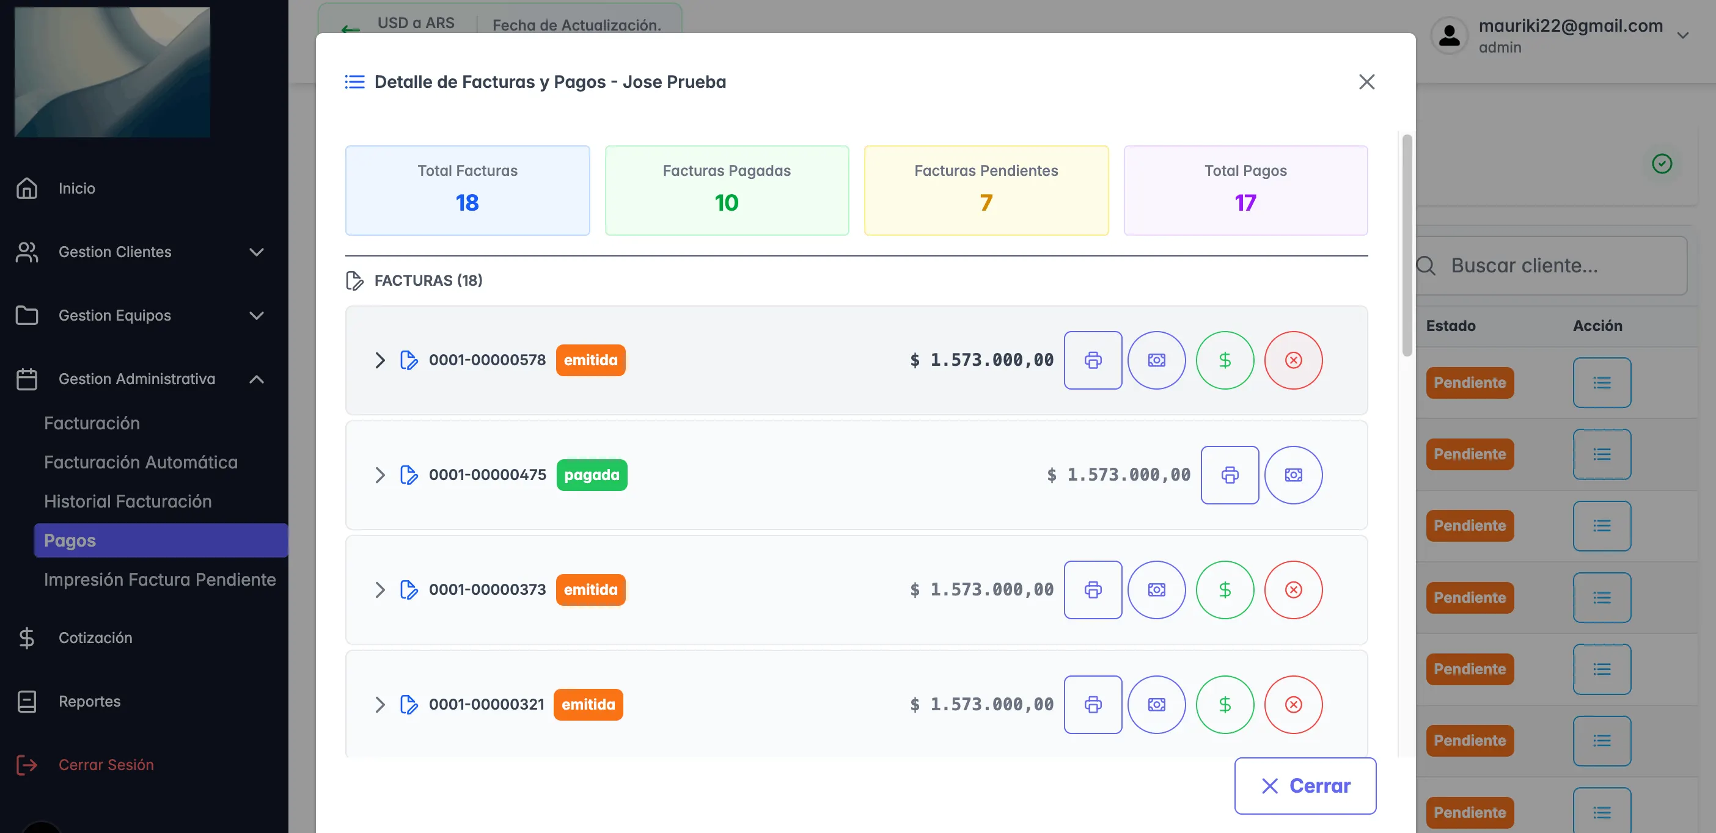Viewport: 1716px width, 833px height.
Task: Cancel invoice 0001-00000373 with red X
Action: [1293, 590]
